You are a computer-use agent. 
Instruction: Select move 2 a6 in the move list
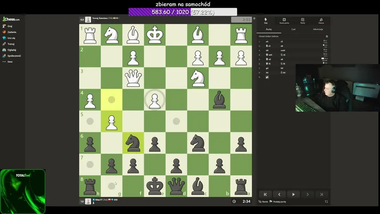(x=282, y=46)
